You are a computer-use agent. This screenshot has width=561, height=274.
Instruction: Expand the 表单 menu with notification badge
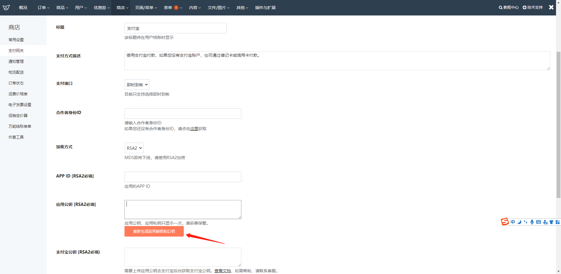coord(173,8)
